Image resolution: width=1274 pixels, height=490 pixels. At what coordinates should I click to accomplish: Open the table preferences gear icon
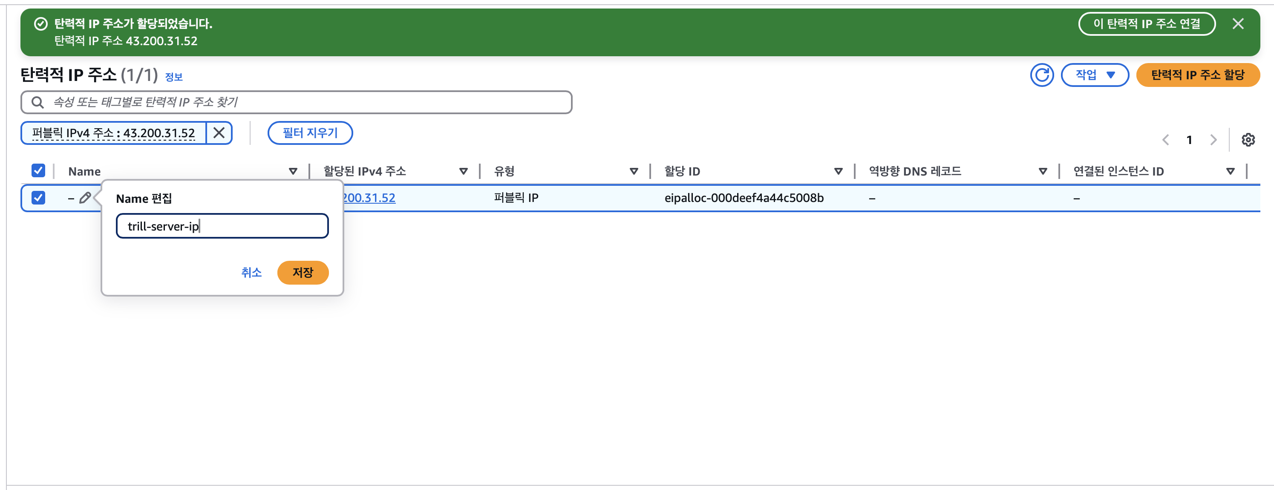click(1248, 140)
